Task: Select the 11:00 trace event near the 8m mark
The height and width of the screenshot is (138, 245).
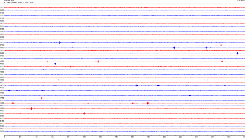Action: tap(70, 67)
